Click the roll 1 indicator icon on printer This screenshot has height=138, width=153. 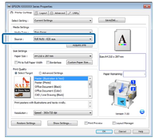[133, 82]
